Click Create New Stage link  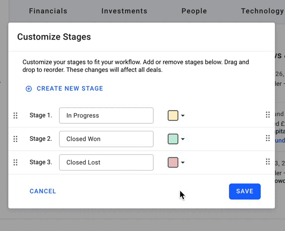pos(70,89)
